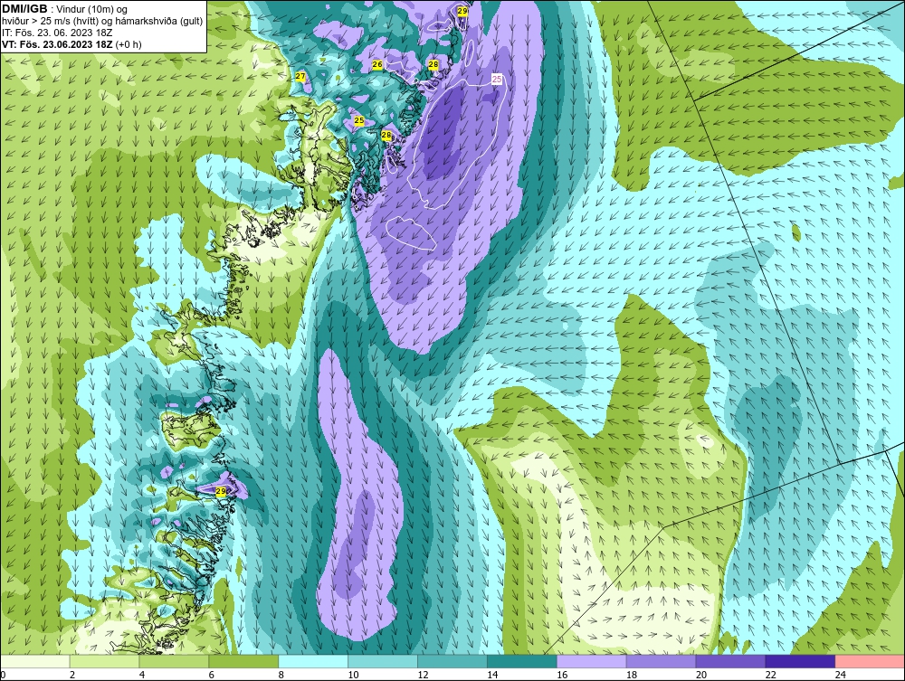Select the pale cream 0–2 legend swatch
Image resolution: width=905 pixels, height=681 pixels.
(x=35, y=661)
